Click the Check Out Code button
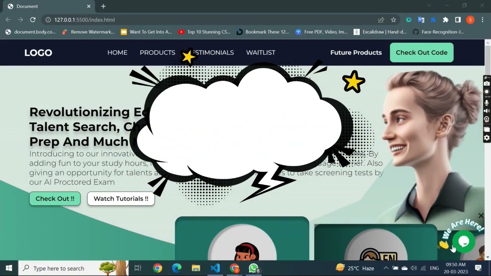 (422, 53)
